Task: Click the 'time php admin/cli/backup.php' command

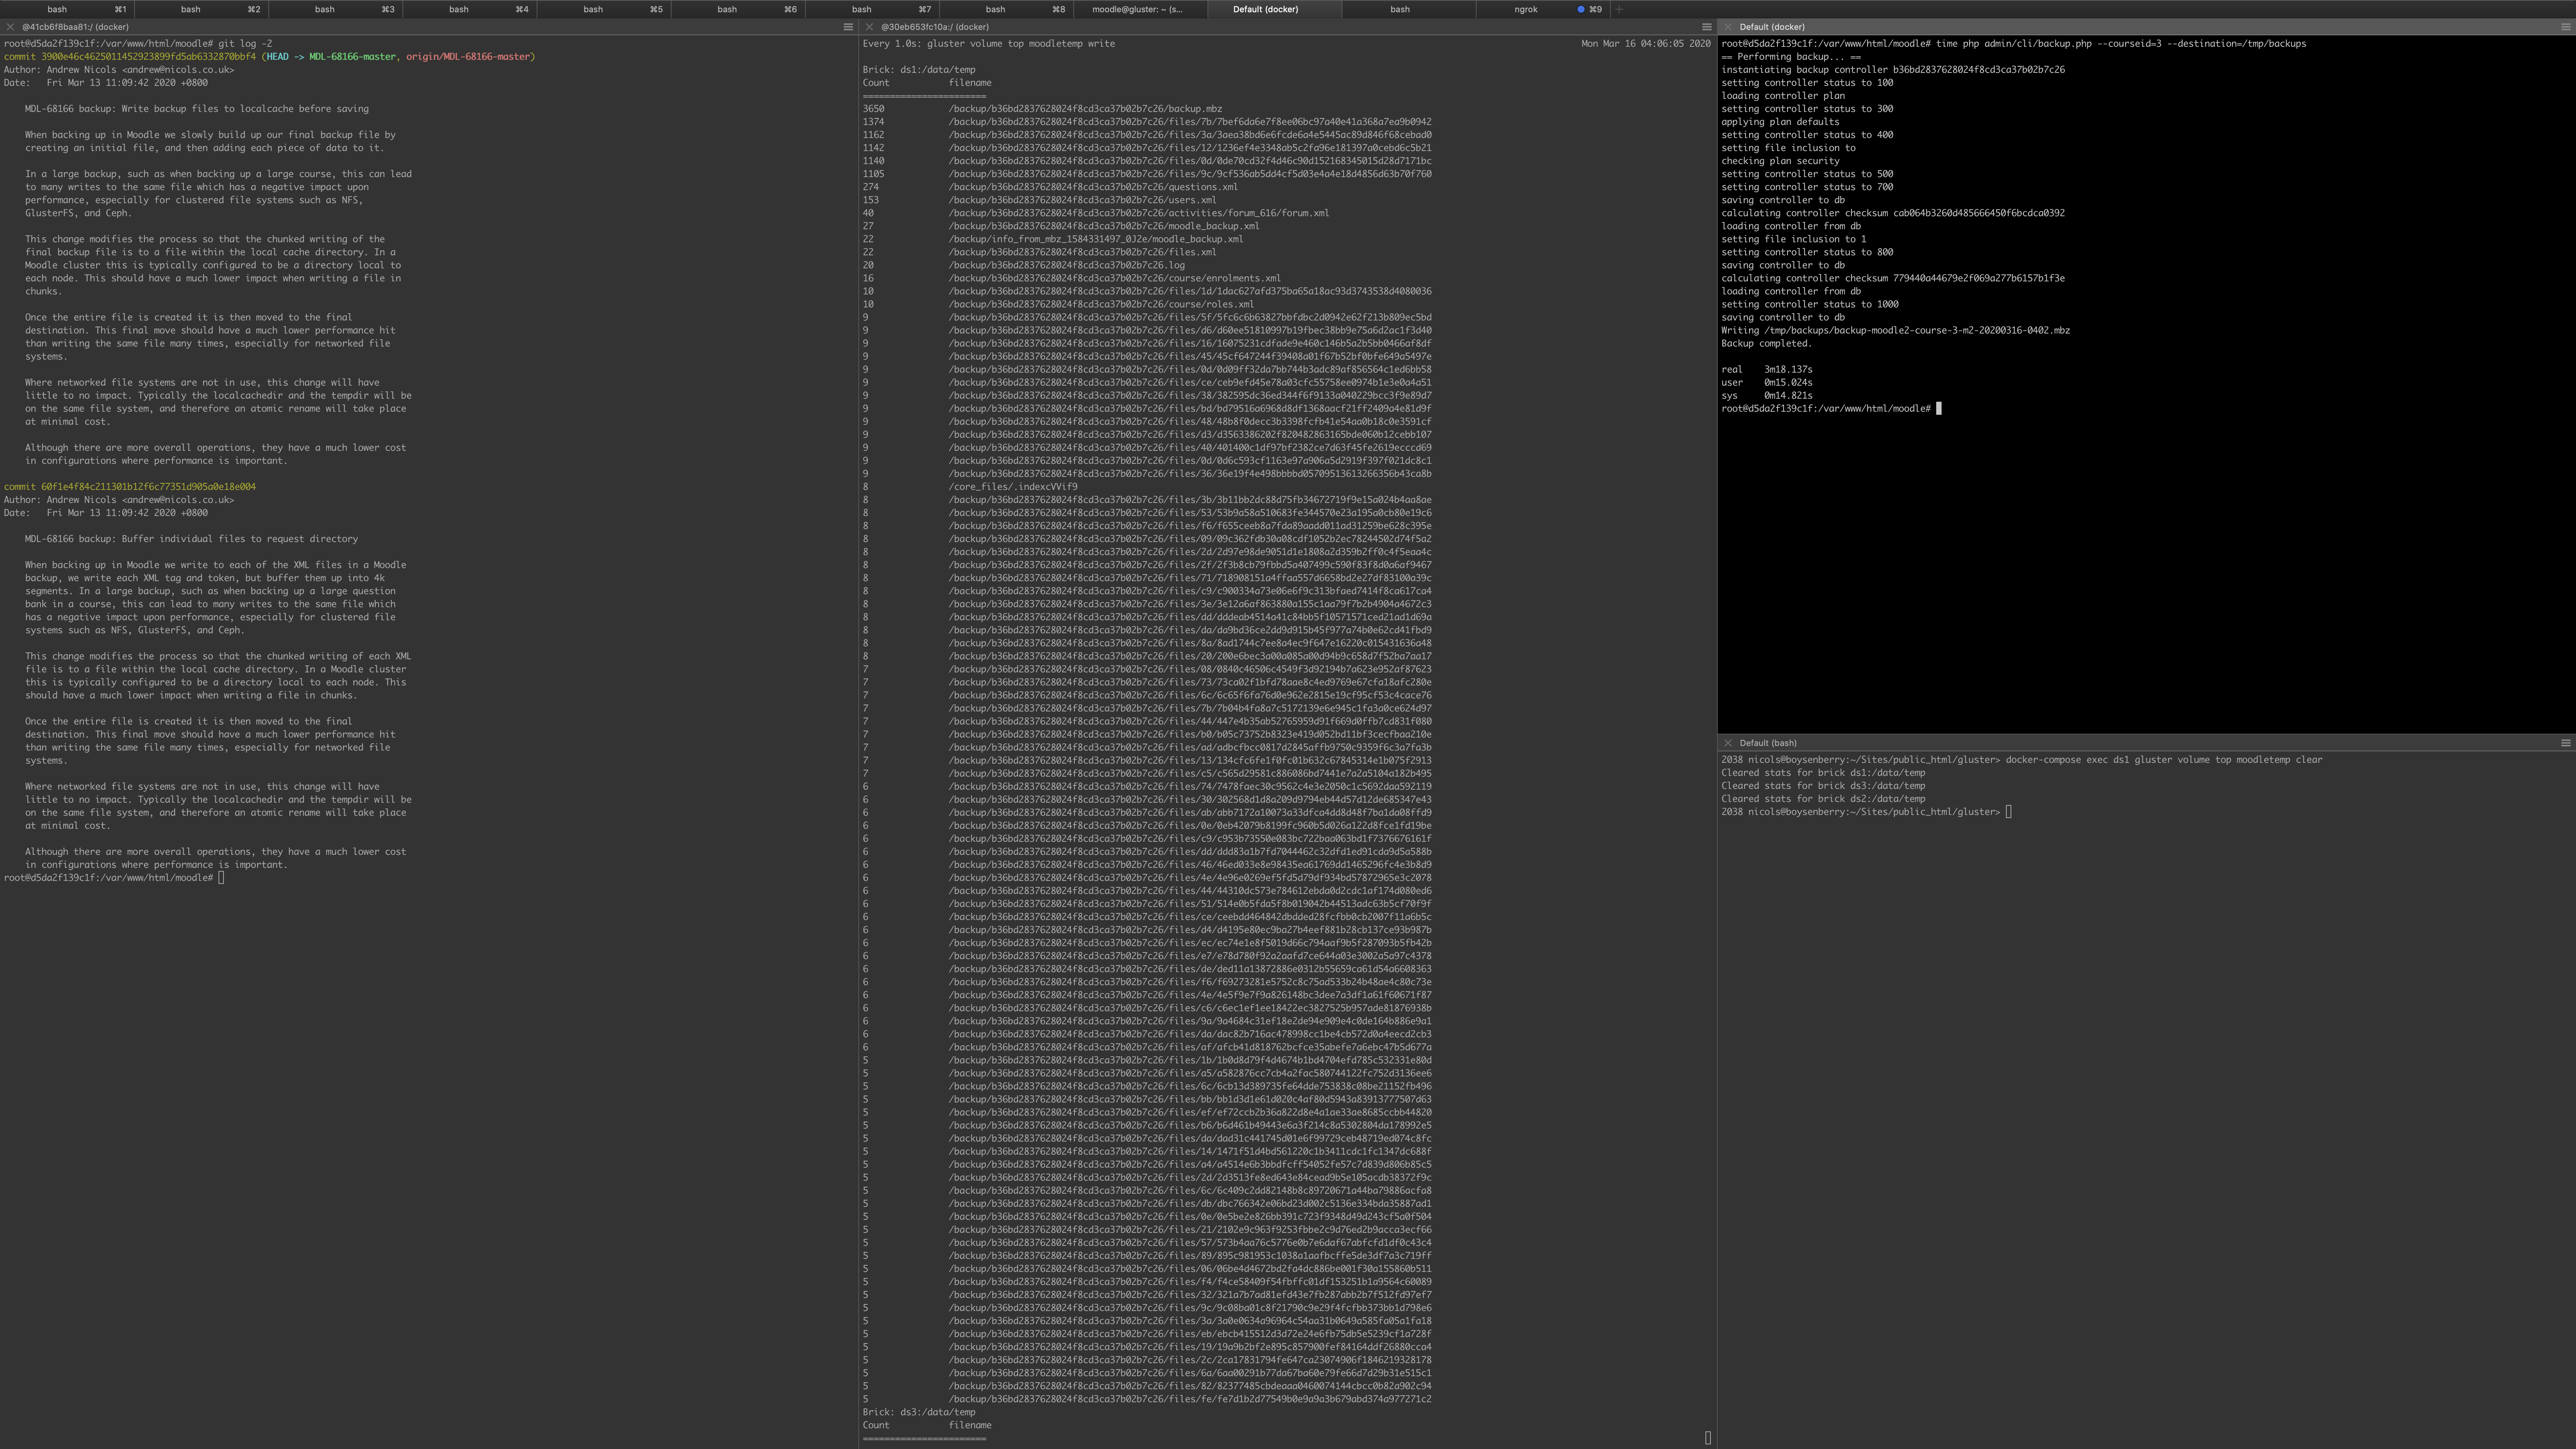Action: click(x=2121, y=44)
